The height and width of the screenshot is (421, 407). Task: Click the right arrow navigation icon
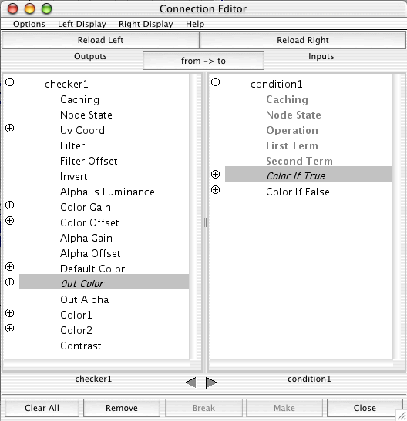[211, 383]
